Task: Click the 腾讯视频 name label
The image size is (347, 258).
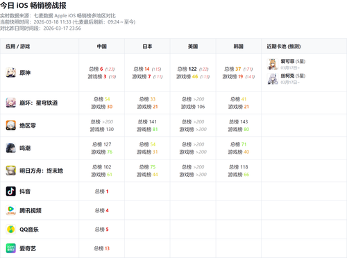Action: pyautogui.click(x=31, y=211)
